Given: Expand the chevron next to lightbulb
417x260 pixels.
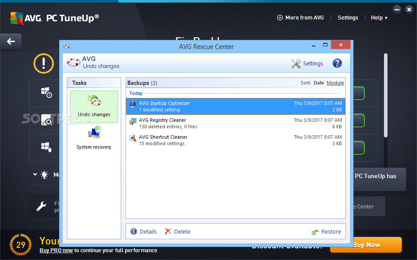Looking at the screenshot, I should tap(35, 174).
